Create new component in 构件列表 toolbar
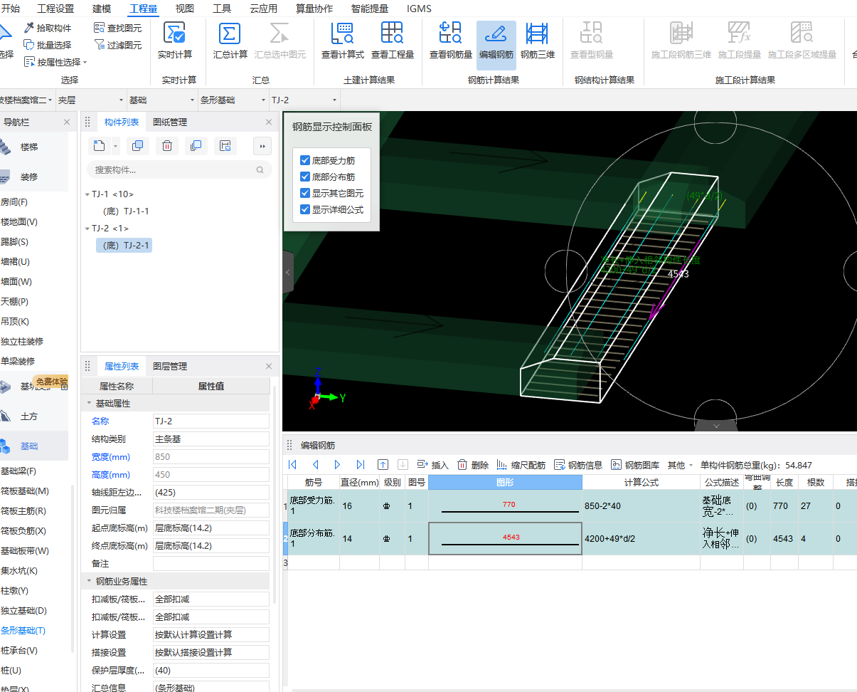The width and height of the screenshot is (857, 692). pyautogui.click(x=99, y=146)
